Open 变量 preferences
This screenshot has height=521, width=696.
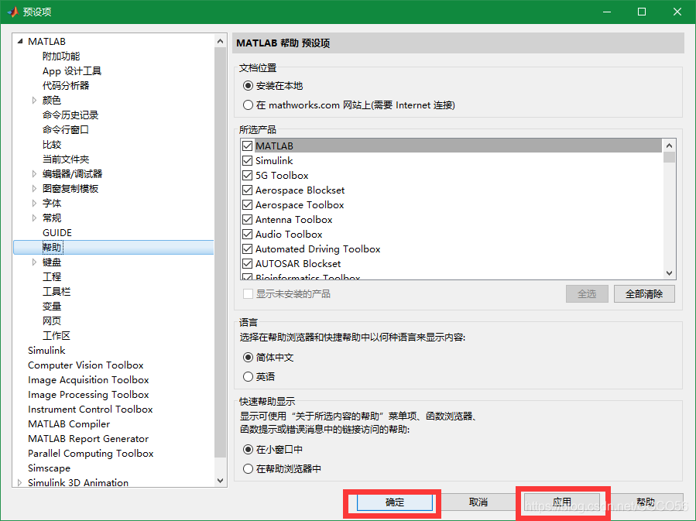click(x=52, y=307)
